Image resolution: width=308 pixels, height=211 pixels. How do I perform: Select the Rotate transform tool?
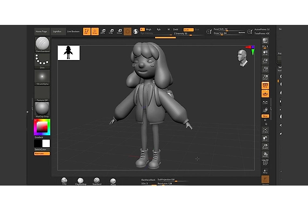(119, 31)
